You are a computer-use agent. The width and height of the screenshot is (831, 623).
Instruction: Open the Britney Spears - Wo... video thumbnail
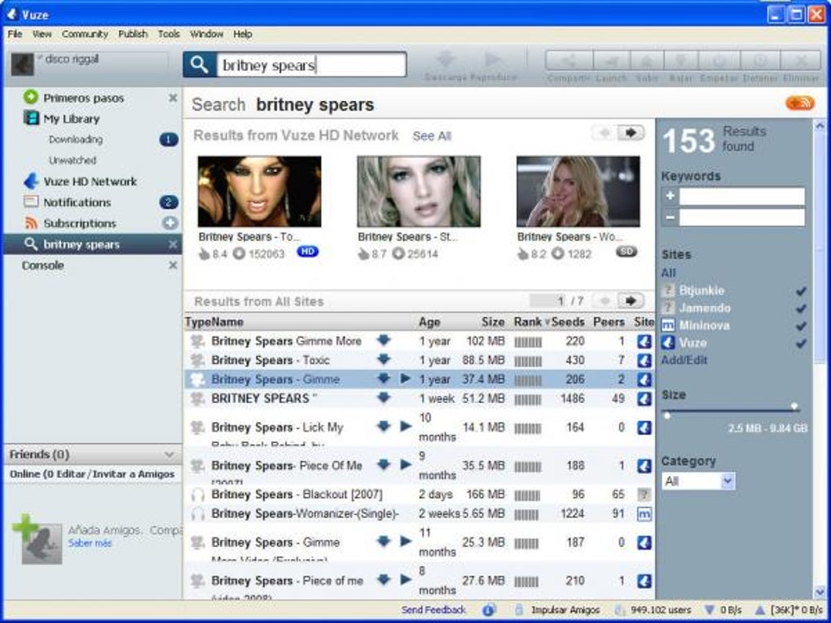tap(578, 191)
